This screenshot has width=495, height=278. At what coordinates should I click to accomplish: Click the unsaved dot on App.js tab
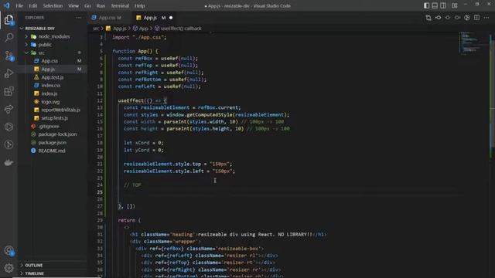click(x=171, y=18)
